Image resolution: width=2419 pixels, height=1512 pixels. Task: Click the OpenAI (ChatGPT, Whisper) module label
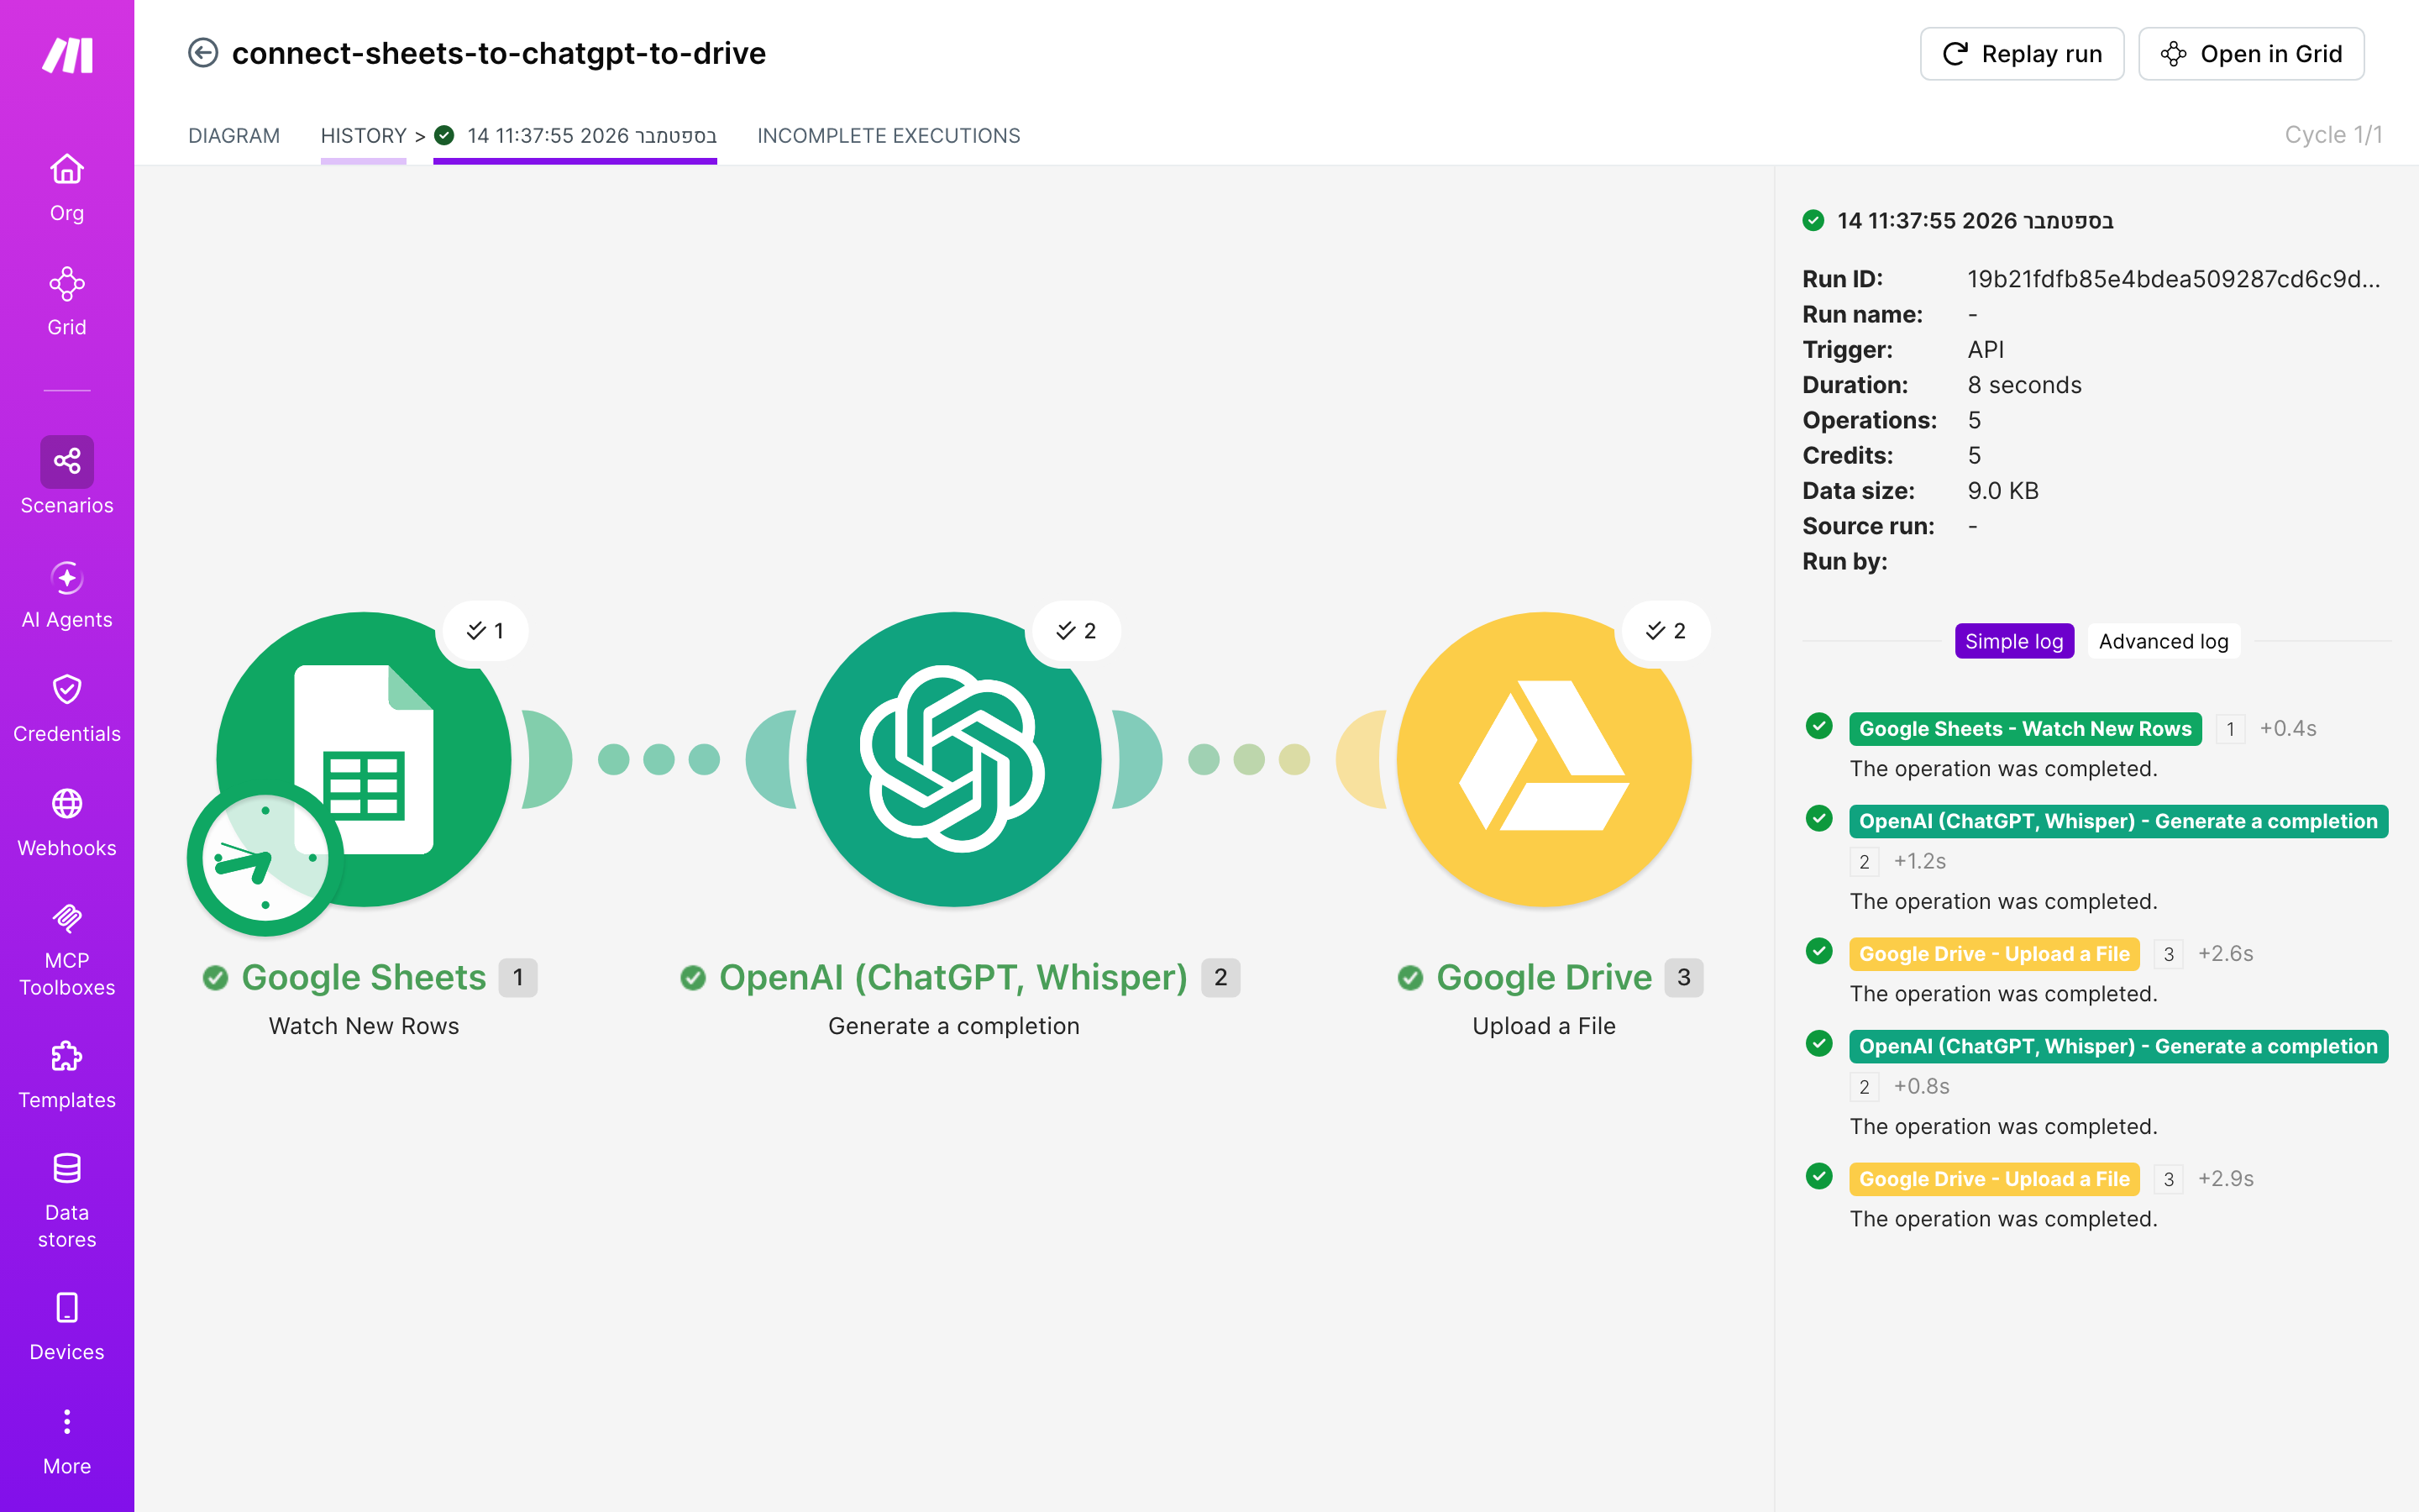tap(953, 977)
